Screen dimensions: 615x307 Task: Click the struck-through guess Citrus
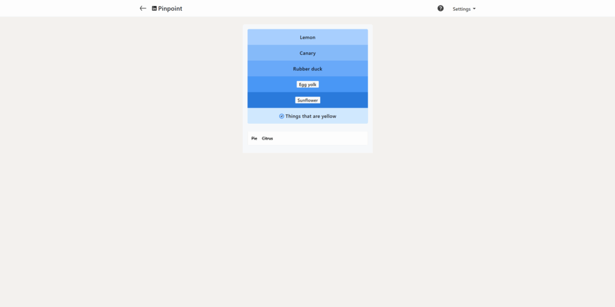[267, 138]
